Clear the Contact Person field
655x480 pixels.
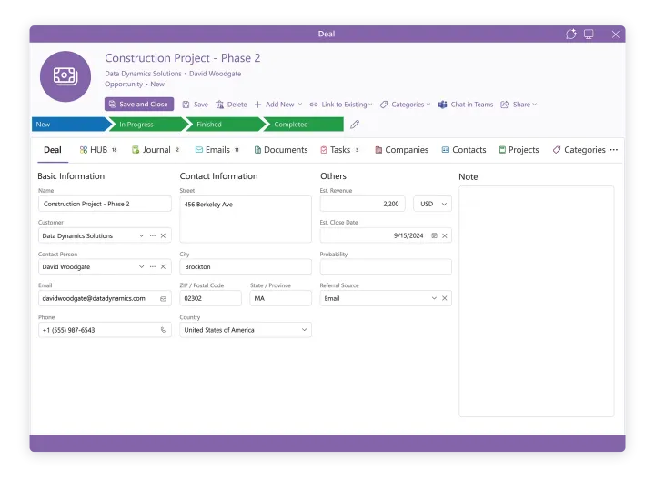click(x=164, y=266)
